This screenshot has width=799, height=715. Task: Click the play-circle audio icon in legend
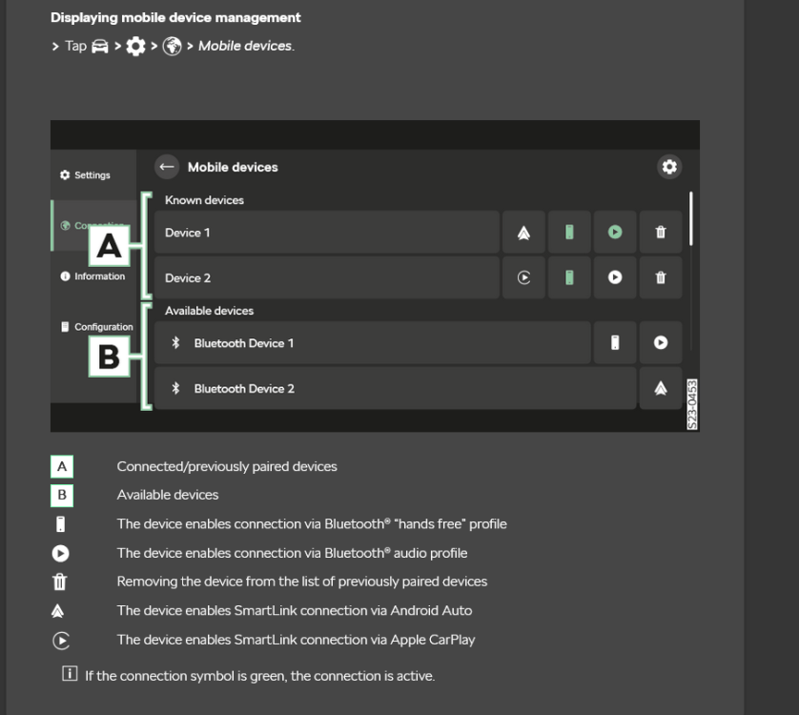(61, 554)
